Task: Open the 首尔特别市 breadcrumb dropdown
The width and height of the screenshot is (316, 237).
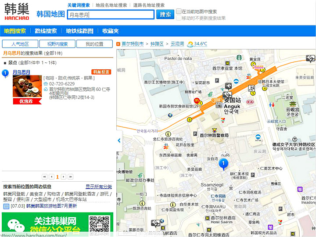Action: point(133,44)
